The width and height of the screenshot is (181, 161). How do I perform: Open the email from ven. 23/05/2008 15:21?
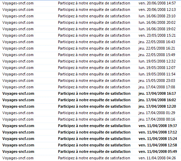tap(90, 36)
